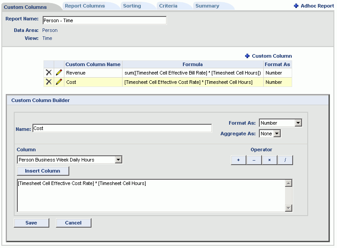Insert the plus operator
Image resolution: width=337 pixels, height=248 pixels.
tap(238, 160)
